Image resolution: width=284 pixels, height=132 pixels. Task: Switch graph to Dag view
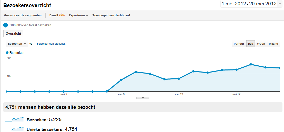click(x=251, y=44)
